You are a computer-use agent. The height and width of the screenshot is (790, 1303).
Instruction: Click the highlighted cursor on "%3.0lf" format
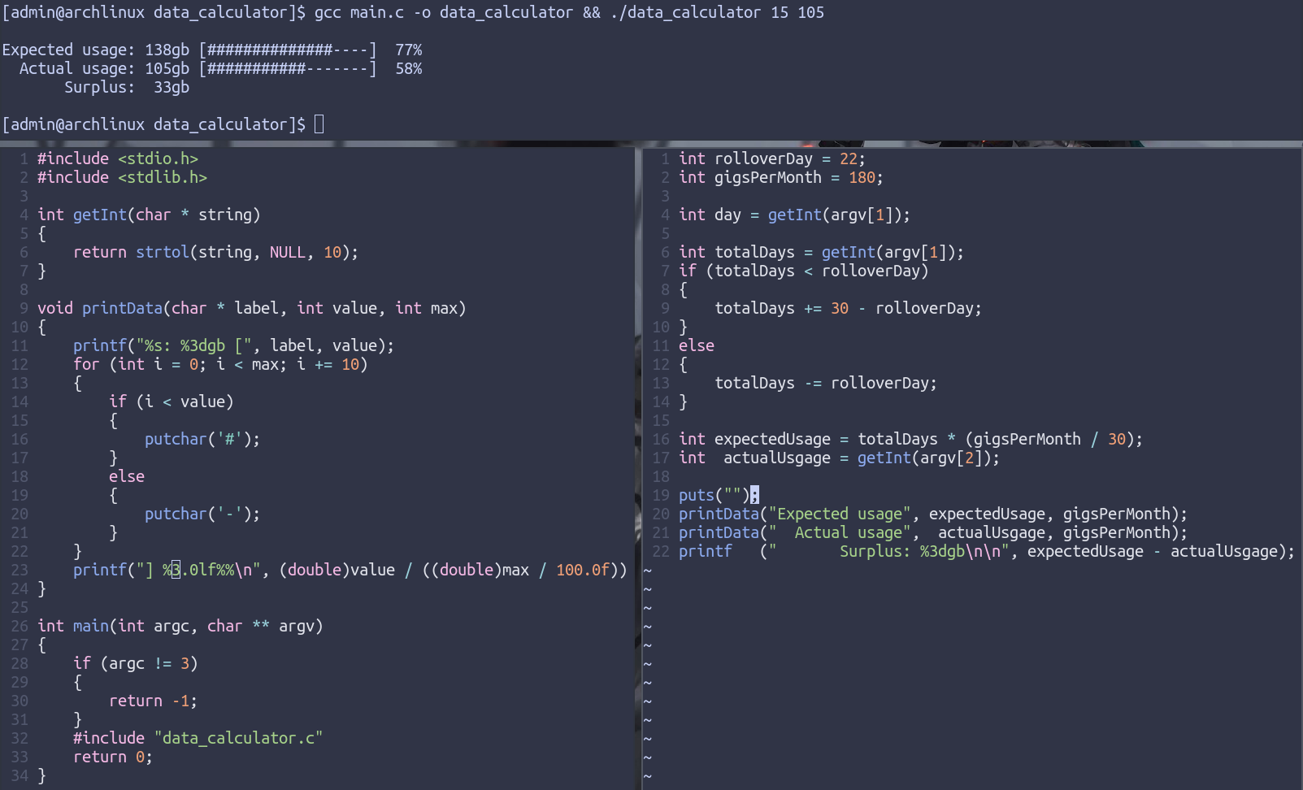(x=176, y=570)
